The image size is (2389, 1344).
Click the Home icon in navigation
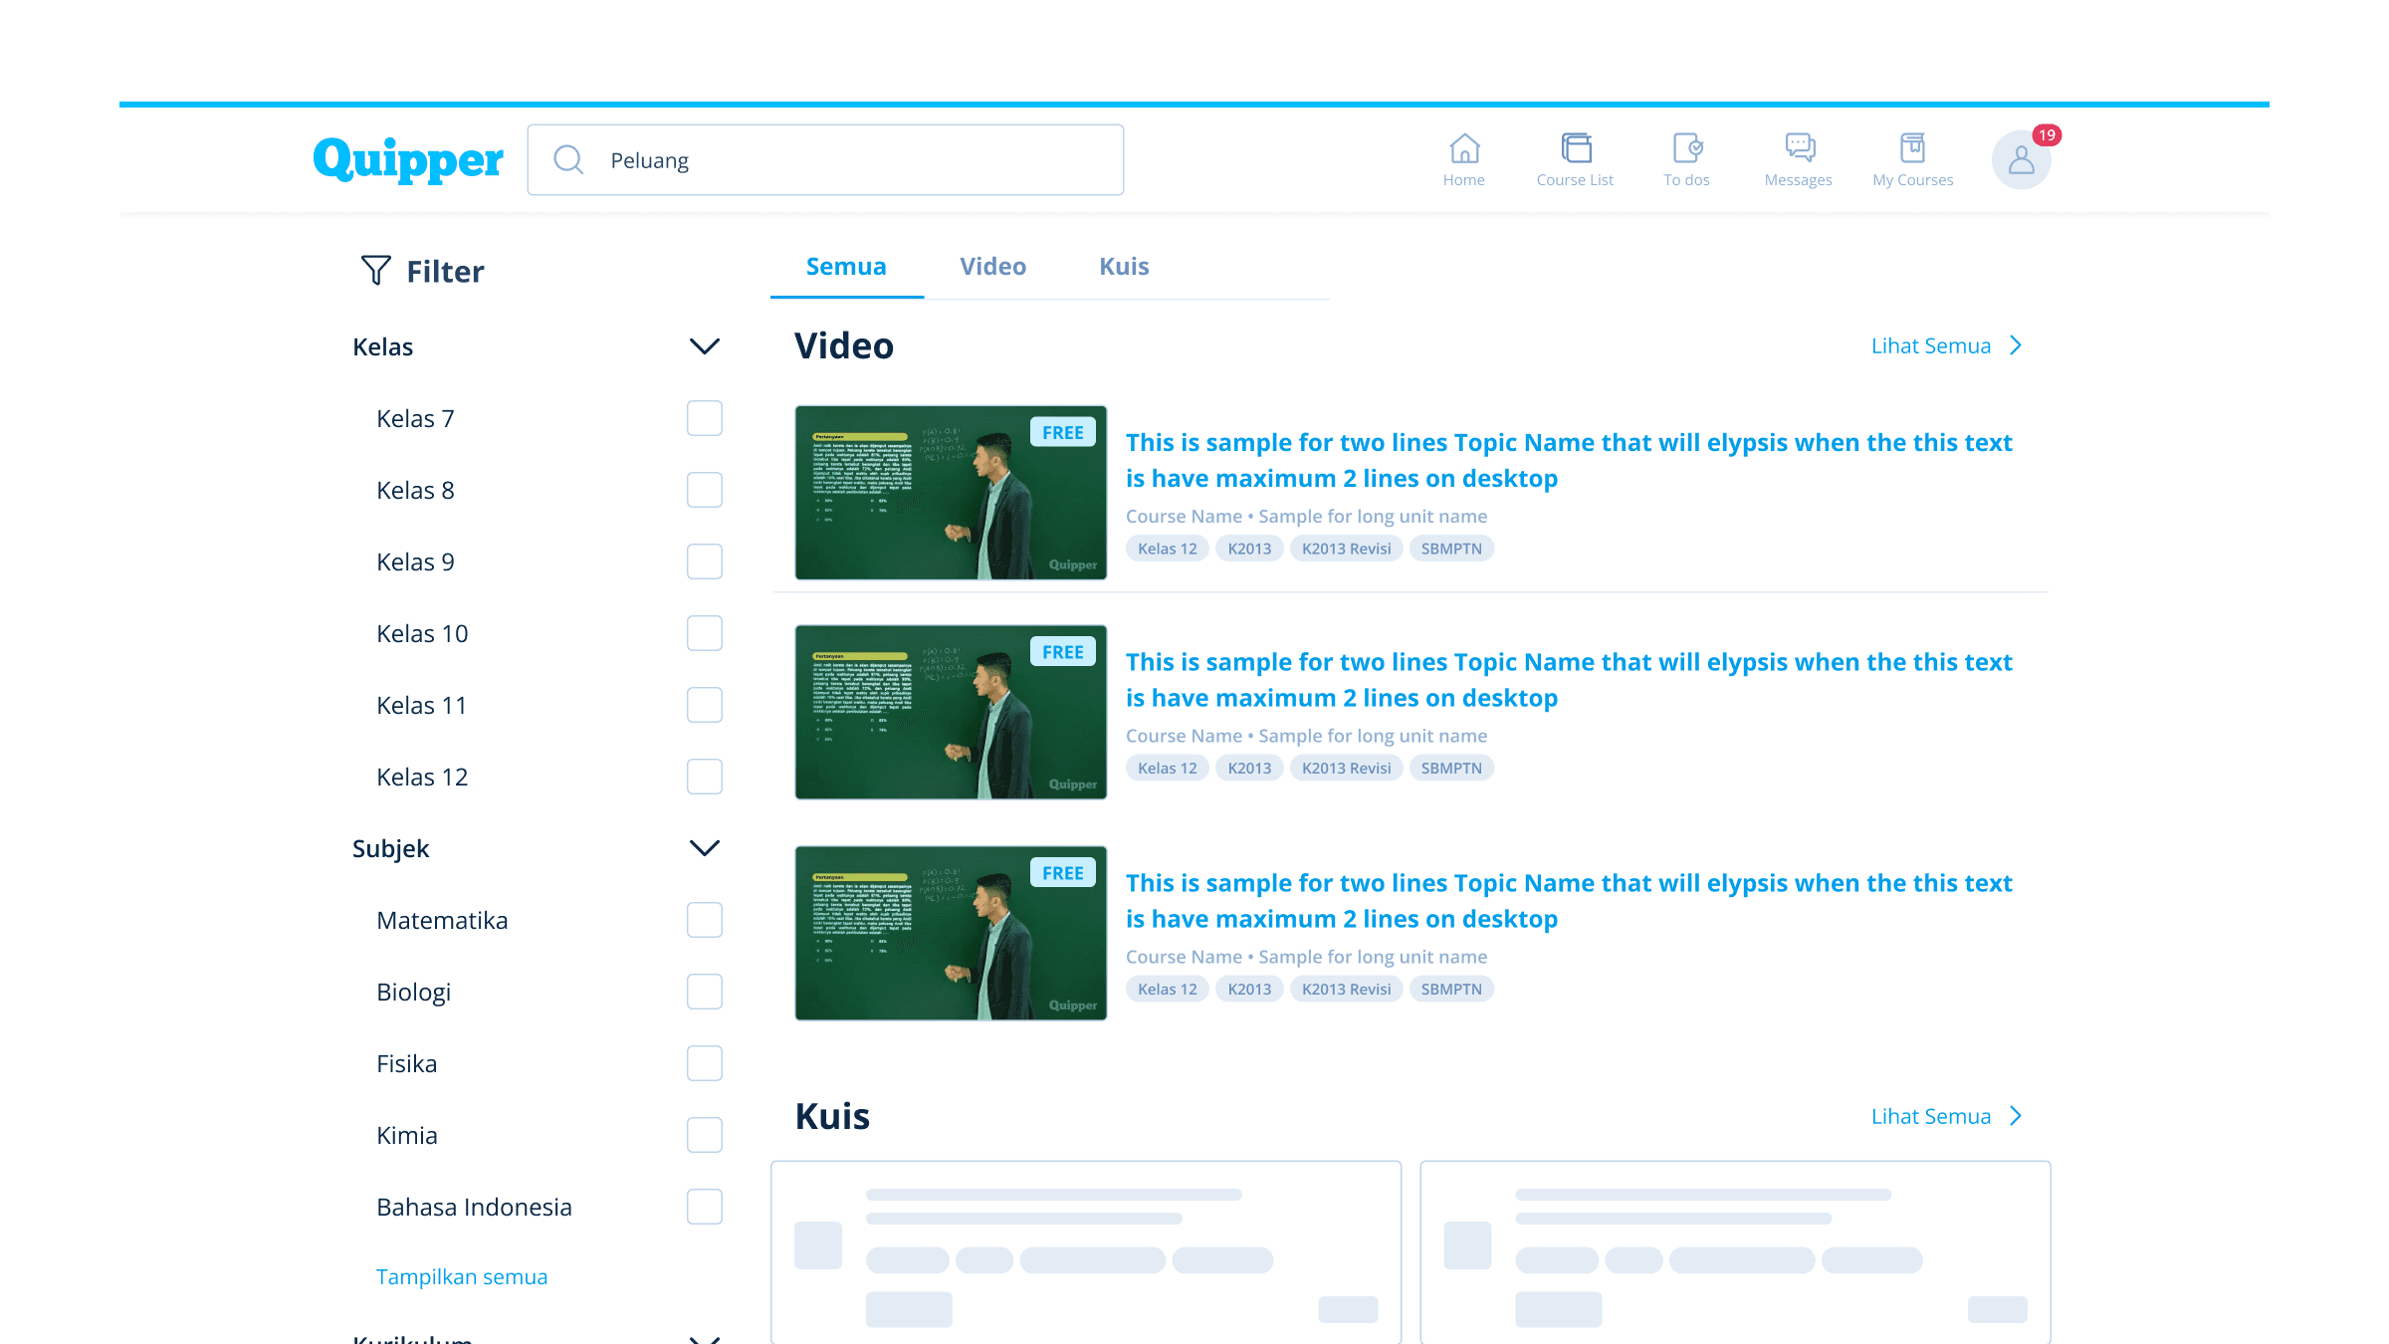(1463, 149)
